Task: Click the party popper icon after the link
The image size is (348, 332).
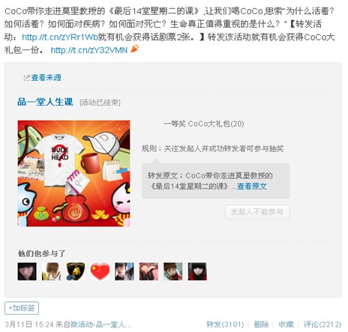Action: pos(135,49)
